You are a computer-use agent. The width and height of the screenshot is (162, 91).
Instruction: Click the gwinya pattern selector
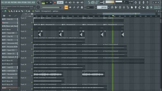(x=102, y=7)
